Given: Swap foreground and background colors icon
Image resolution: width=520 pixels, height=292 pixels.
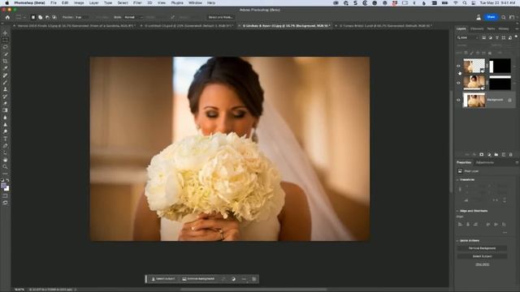Looking at the screenshot, I should pyautogui.click(x=7, y=180).
